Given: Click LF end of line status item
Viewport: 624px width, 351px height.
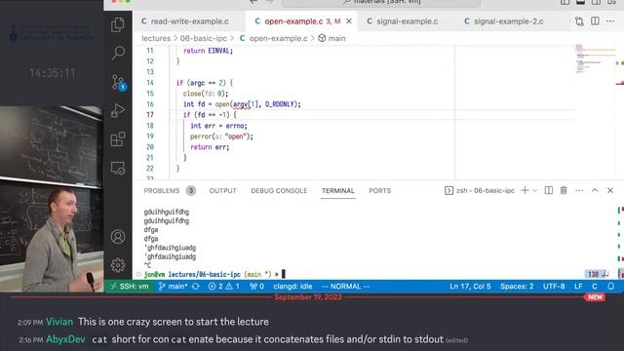Looking at the screenshot, I should 578,286.
